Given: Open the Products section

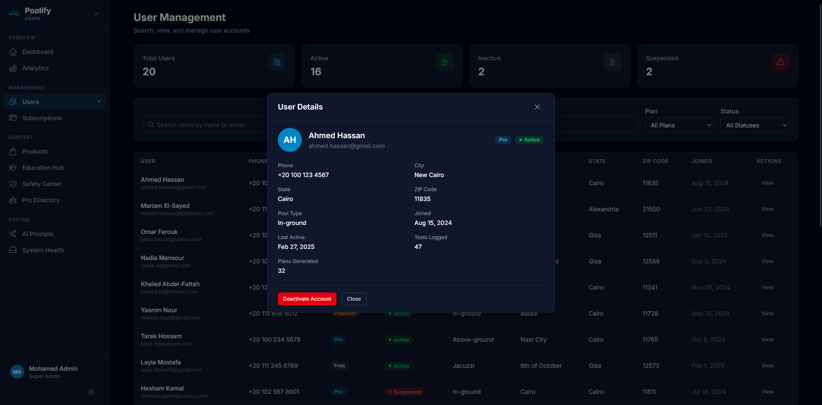Looking at the screenshot, I should 54,151.
